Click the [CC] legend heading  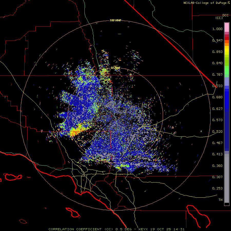coord(219,18)
